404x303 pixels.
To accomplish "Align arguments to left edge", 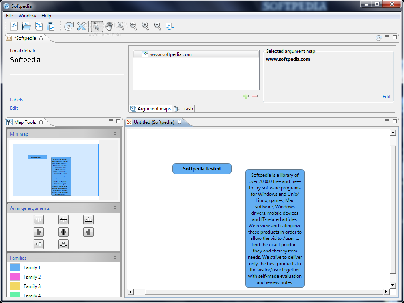I will 39,232.
